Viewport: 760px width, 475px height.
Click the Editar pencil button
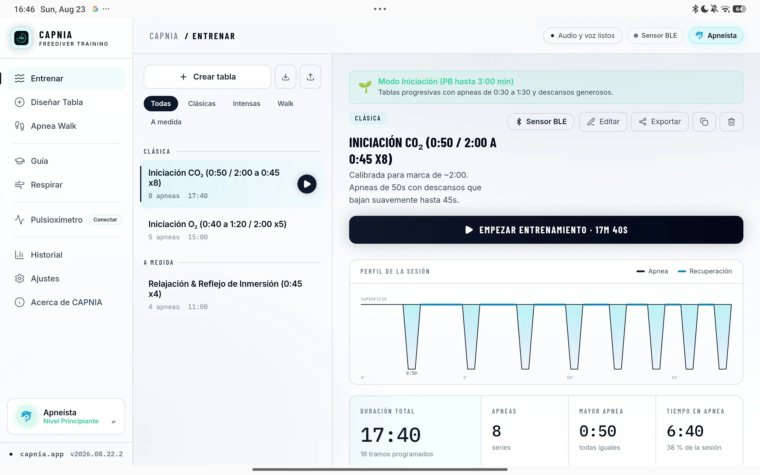(x=603, y=122)
